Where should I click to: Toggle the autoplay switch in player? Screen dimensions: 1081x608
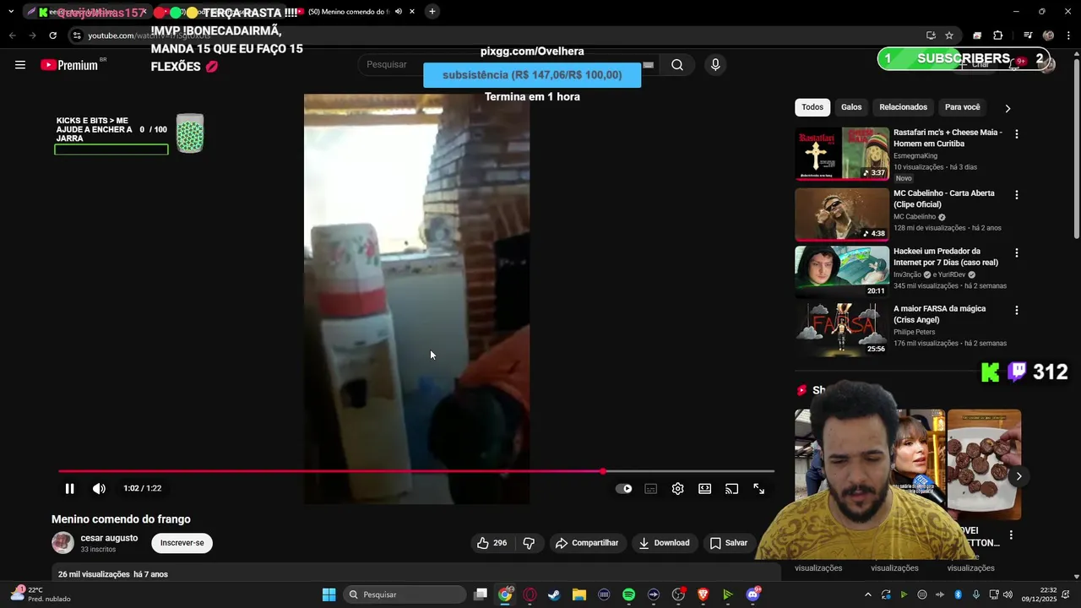pos(624,488)
